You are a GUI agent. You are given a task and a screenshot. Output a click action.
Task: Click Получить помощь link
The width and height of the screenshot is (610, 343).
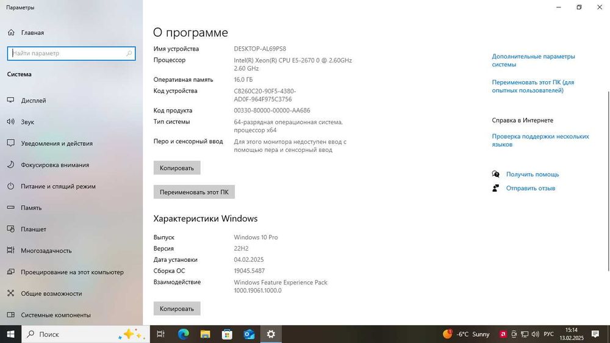pyautogui.click(x=532, y=174)
